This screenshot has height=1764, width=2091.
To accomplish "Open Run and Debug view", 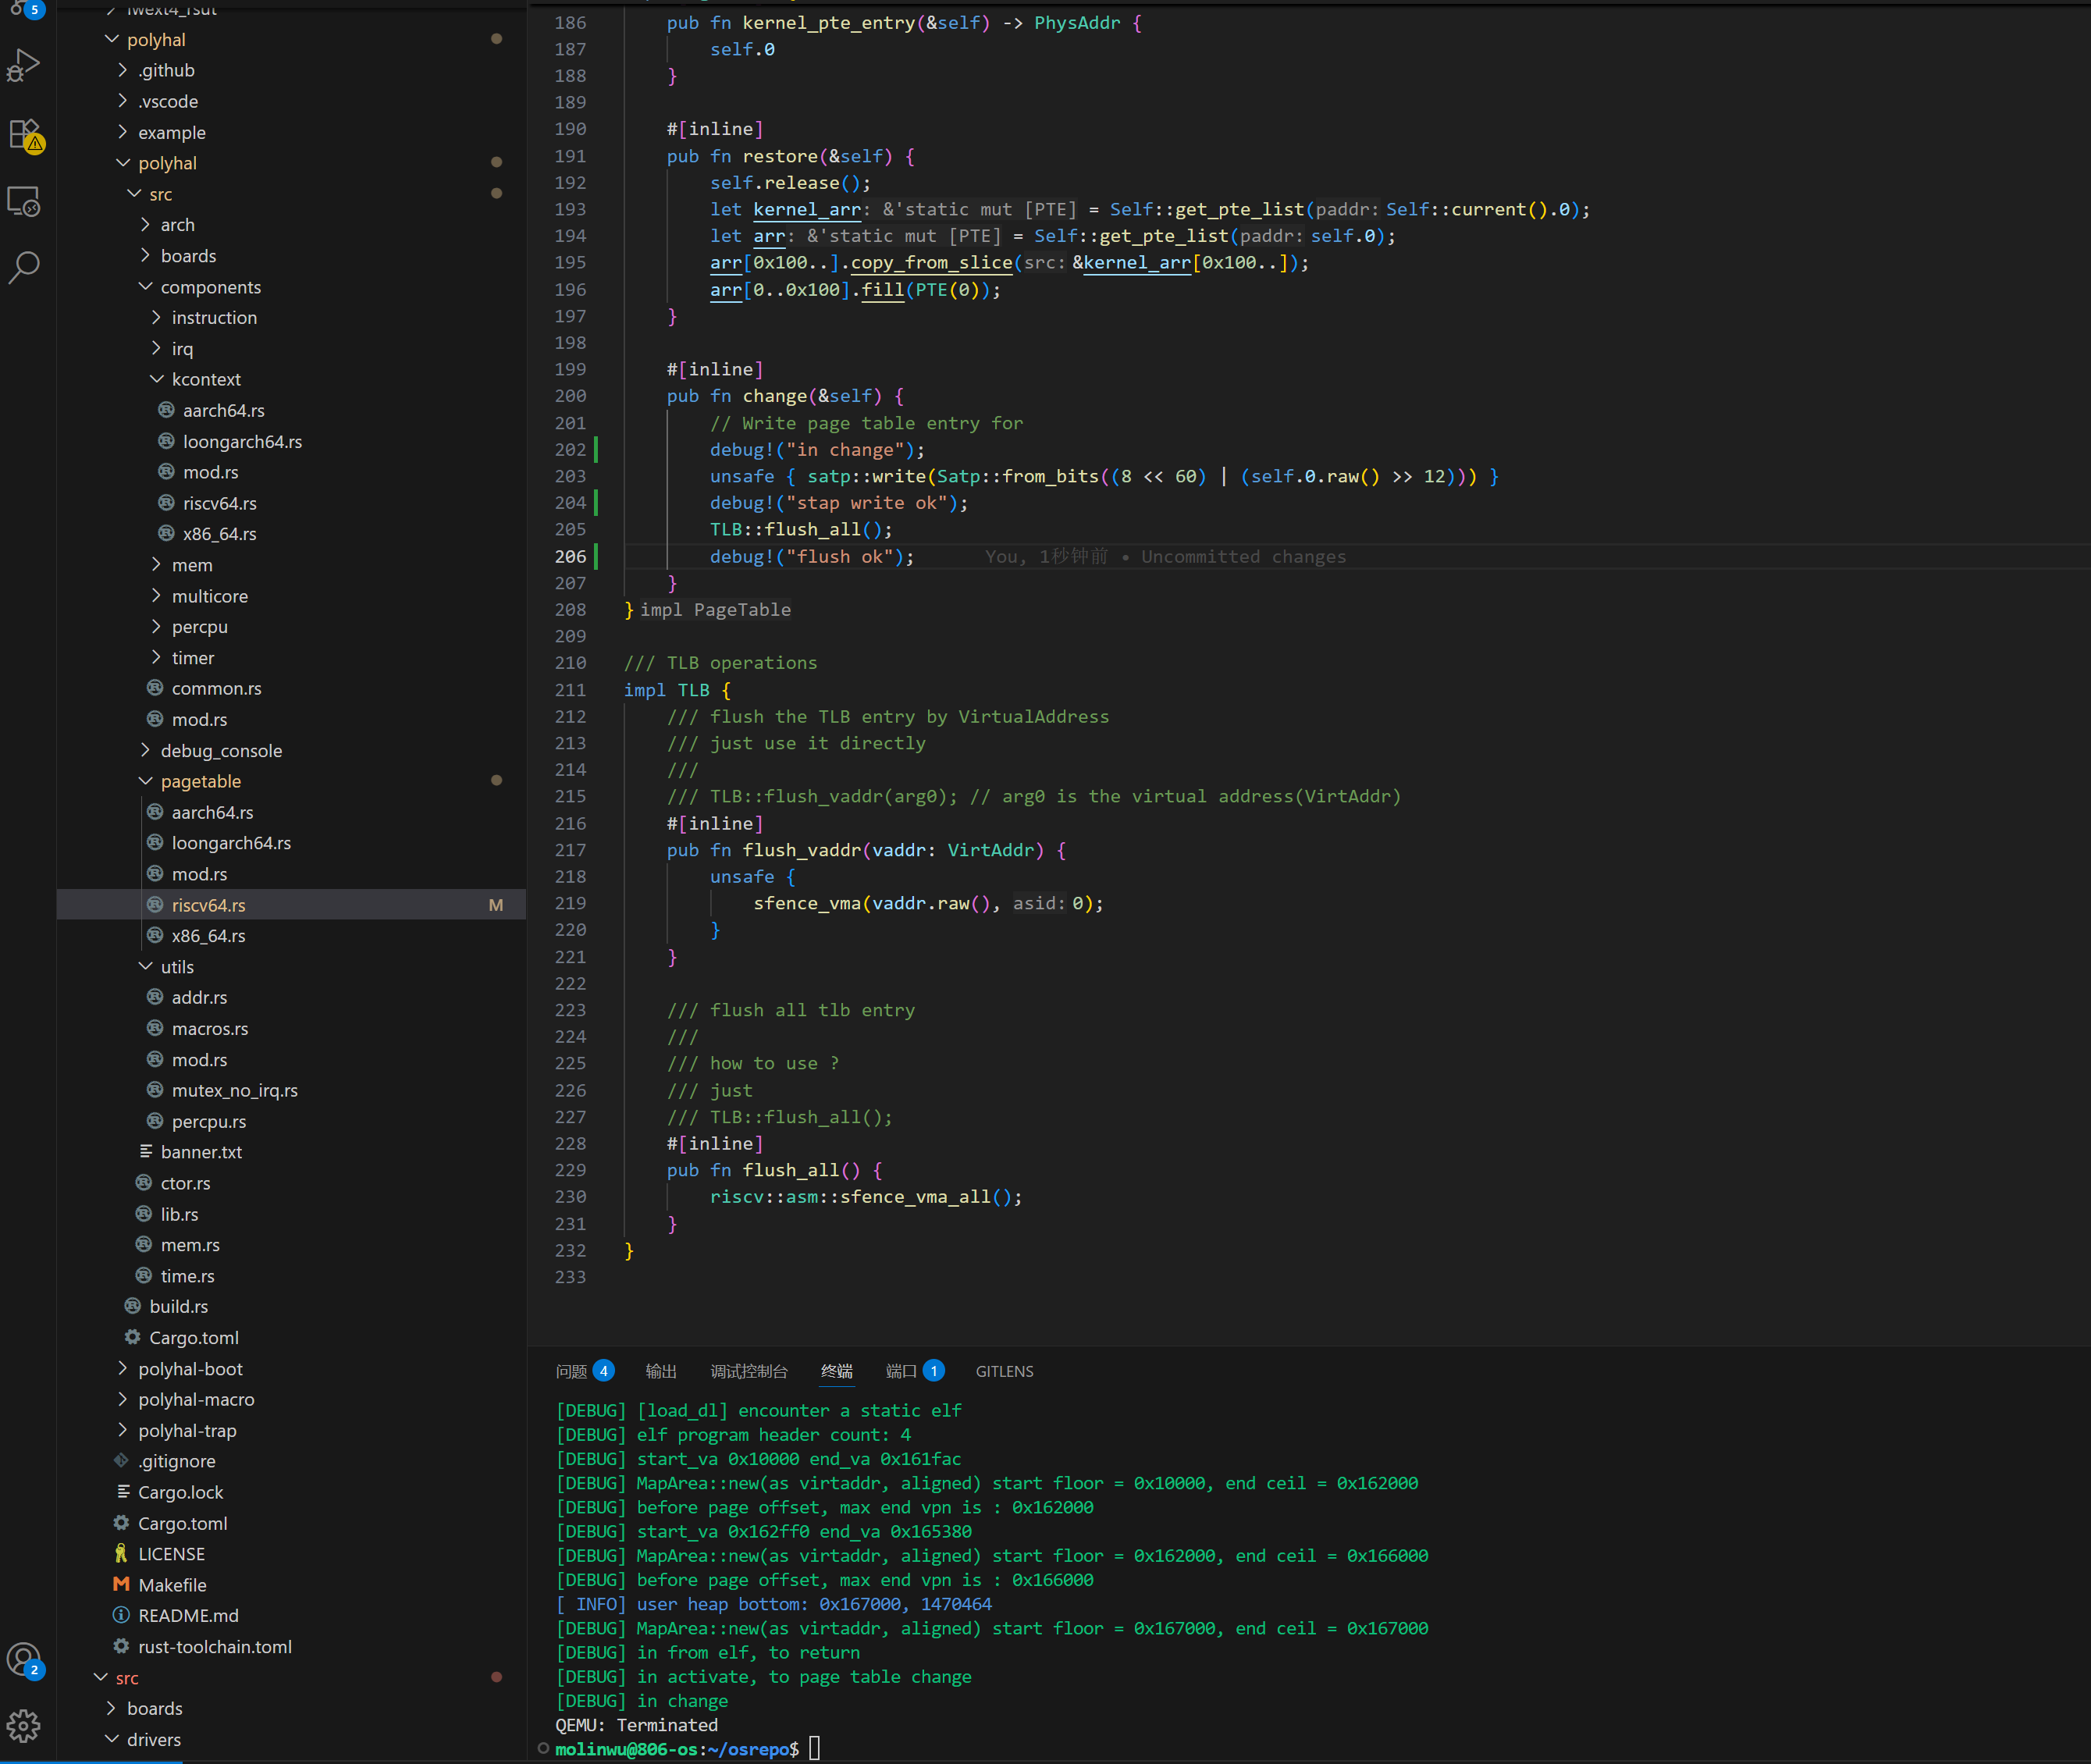I will tap(24, 66).
